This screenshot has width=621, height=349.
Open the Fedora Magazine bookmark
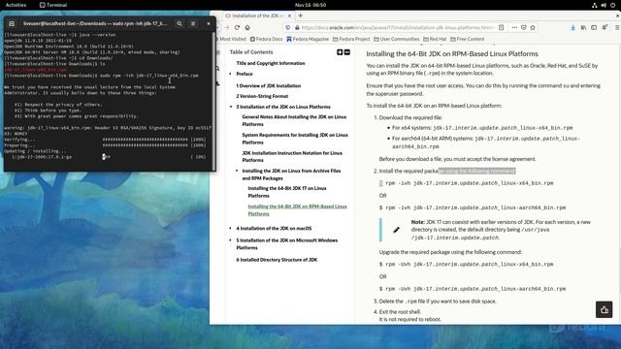[x=308, y=39]
